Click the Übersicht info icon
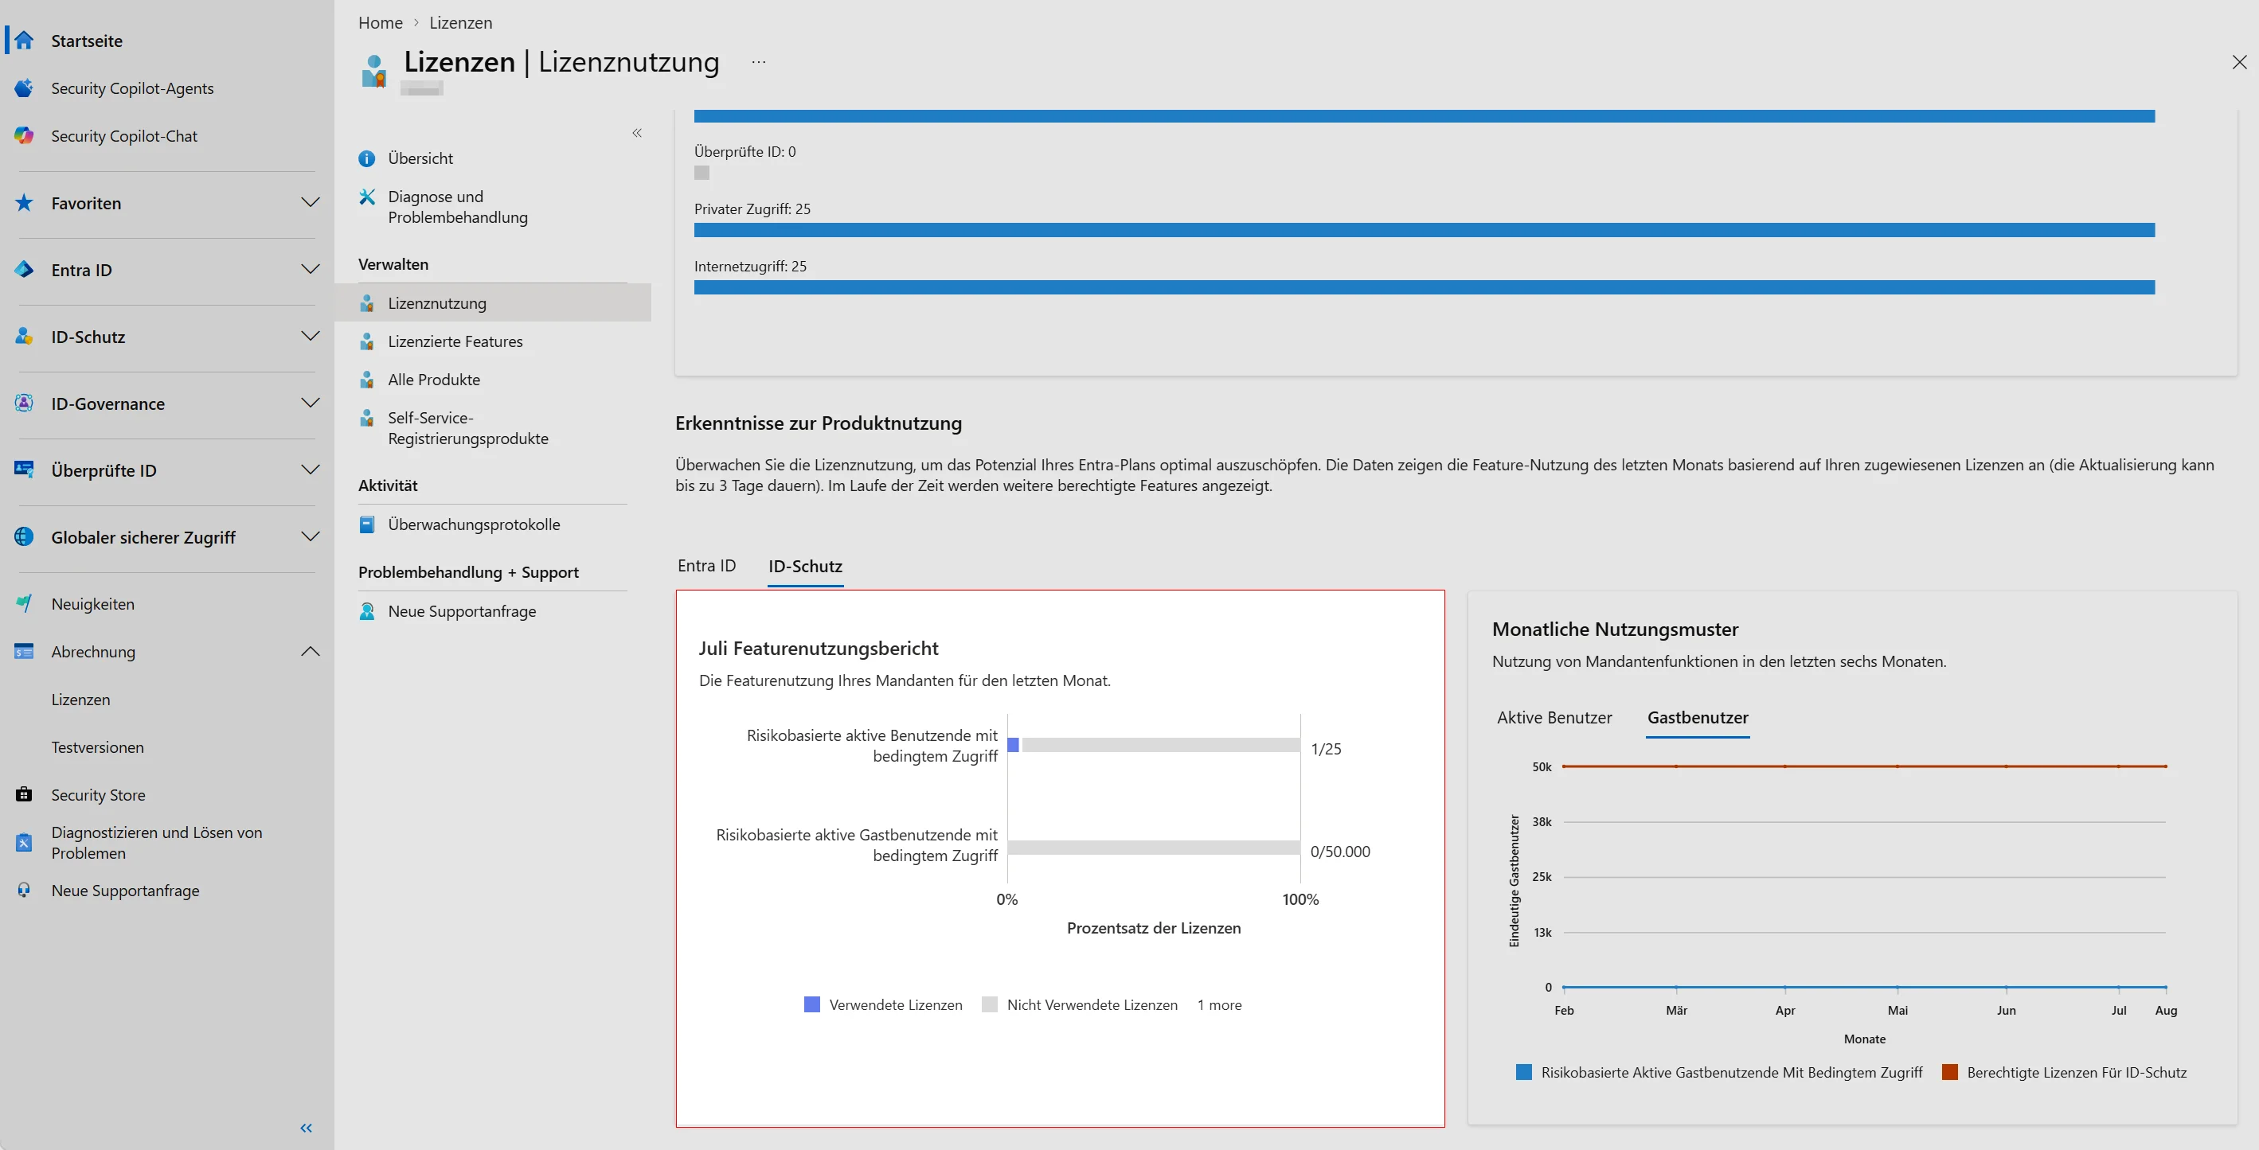The height and width of the screenshot is (1150, 2259). pyautogui.click(x=367, y=158)
